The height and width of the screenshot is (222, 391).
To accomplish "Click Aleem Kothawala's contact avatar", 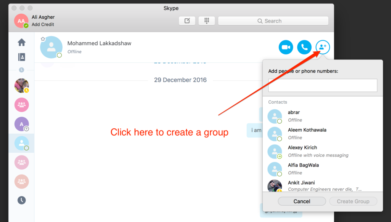I will (275, 134).
